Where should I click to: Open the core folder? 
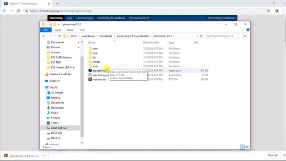(x=95, y=49)
